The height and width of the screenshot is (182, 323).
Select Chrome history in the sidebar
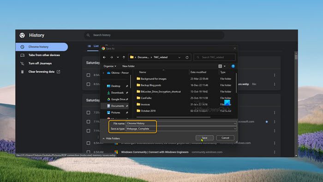[42, 47]
